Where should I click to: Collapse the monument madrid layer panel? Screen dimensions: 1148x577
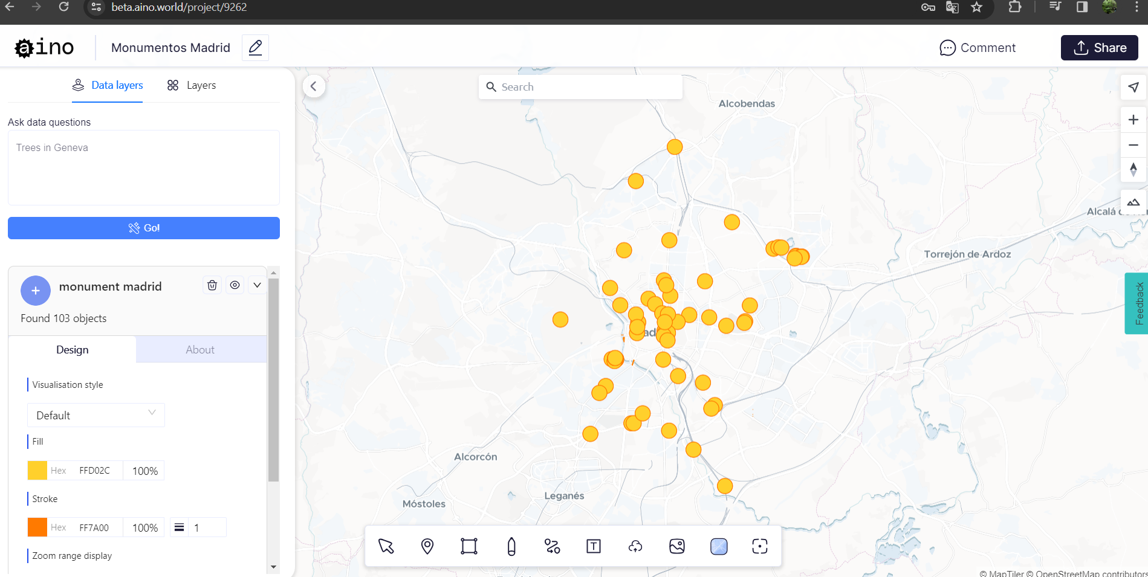258,285
